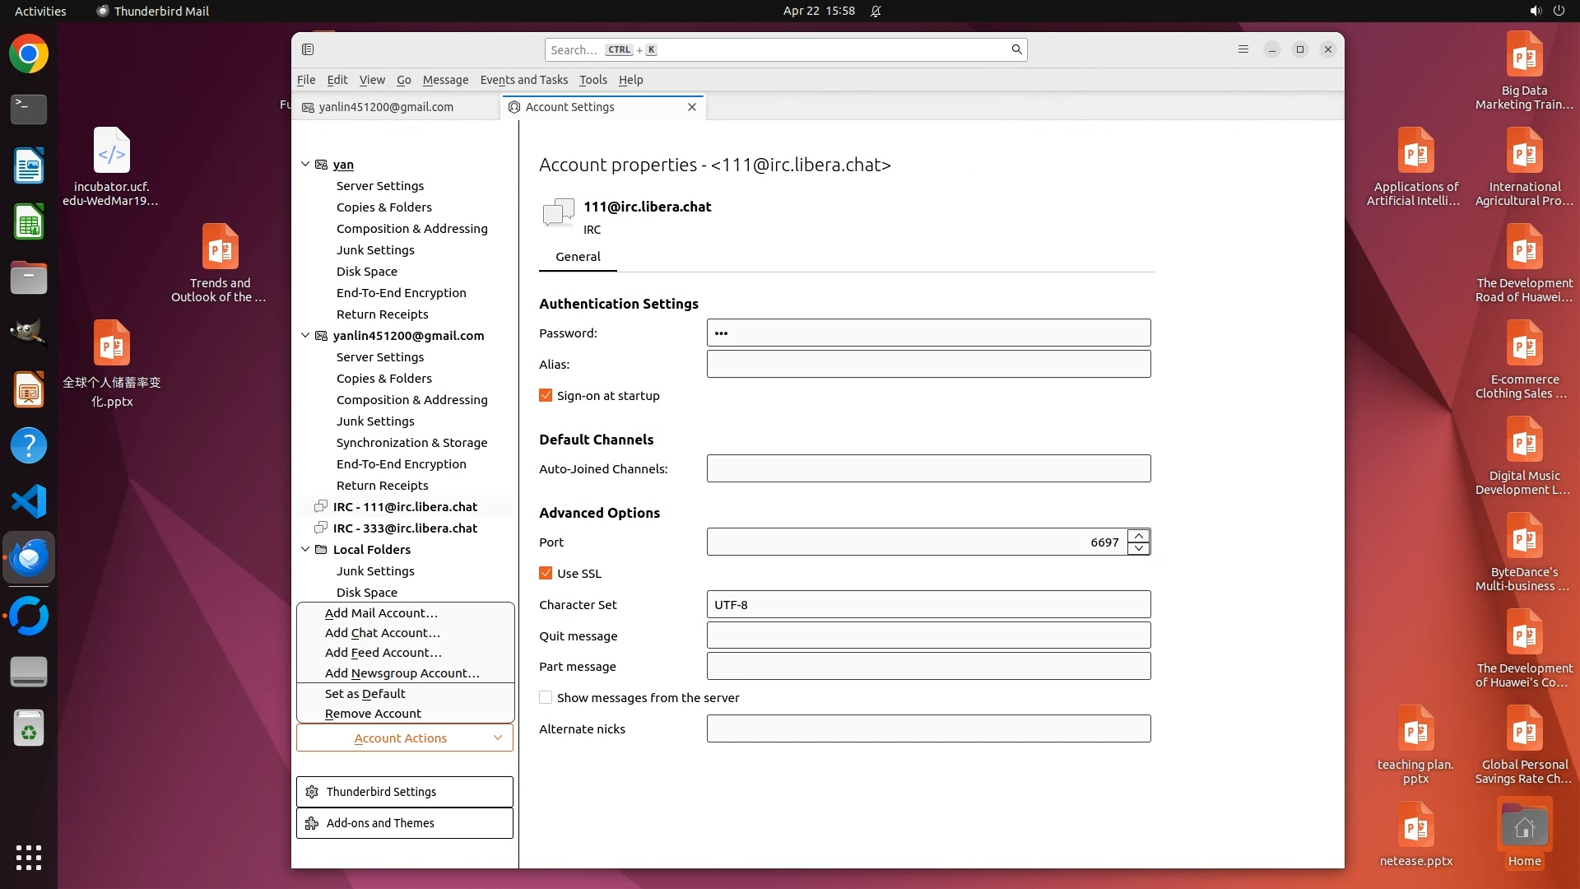Select the IRC 333@irc.libera.chat account
The image size is (1580, 889).
tap(405, 528)
